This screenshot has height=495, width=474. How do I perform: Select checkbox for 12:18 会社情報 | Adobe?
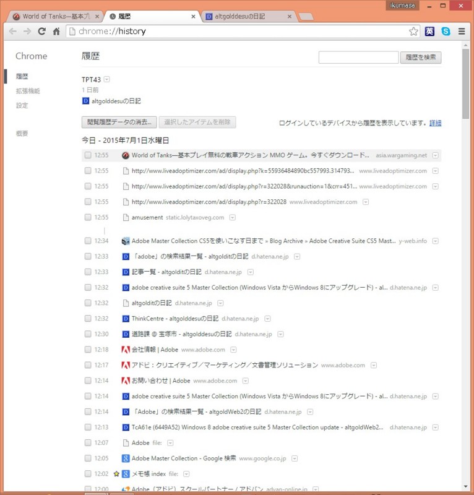pyautogui.click(x=88, y=350)
